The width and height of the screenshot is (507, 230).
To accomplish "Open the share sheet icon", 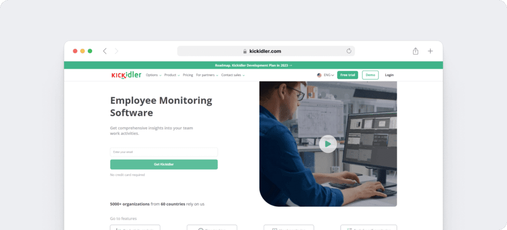I will (415, 51).
